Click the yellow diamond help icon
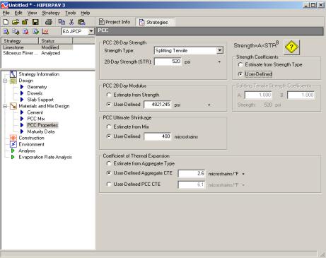 pos(291,47)
